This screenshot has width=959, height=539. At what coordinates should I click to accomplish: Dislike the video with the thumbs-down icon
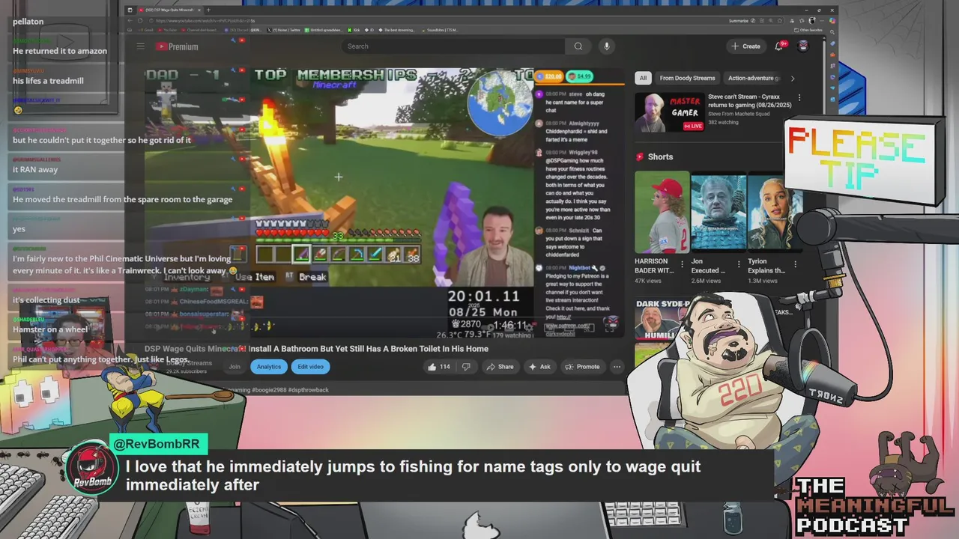466,367
